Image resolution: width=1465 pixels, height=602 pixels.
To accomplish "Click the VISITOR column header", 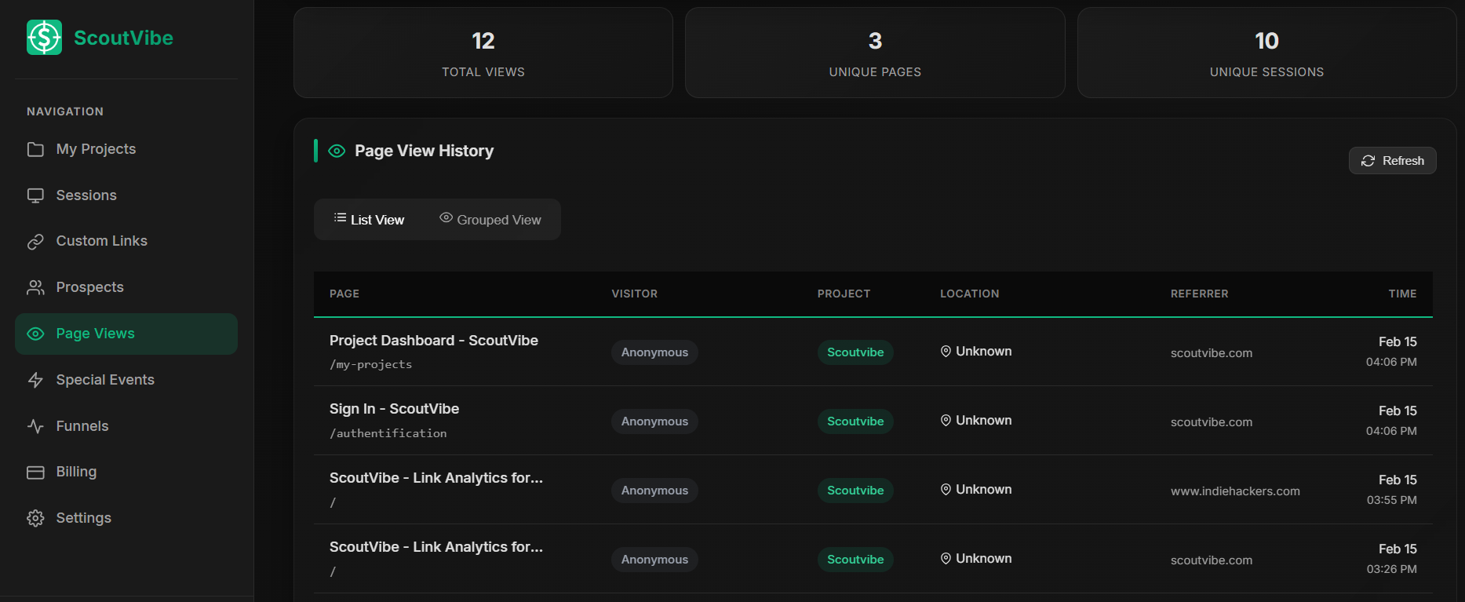I will click(x=635, y=294).
